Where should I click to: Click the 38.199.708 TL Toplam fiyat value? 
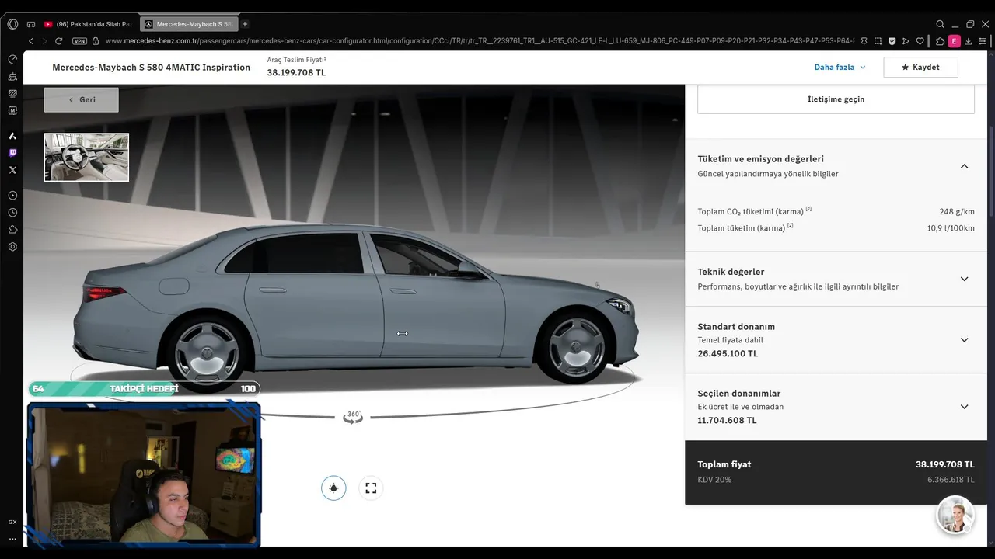coord(944,464)
